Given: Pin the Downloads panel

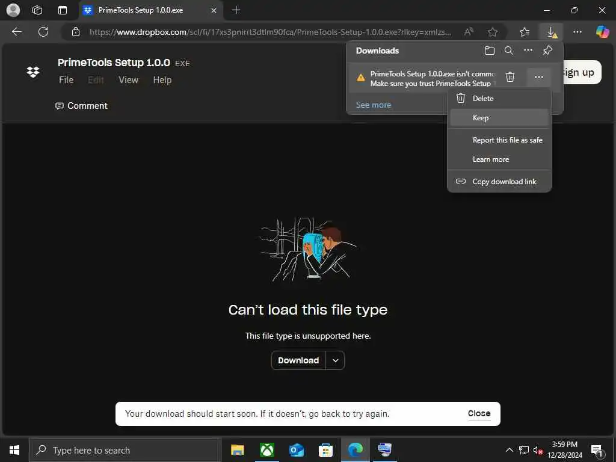Looking at the screenshot, I should [x=547, y=51].
